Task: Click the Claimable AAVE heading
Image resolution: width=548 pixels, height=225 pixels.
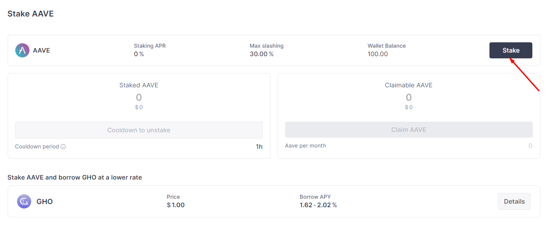Action: pyautogui.click(x=409, y=85)
